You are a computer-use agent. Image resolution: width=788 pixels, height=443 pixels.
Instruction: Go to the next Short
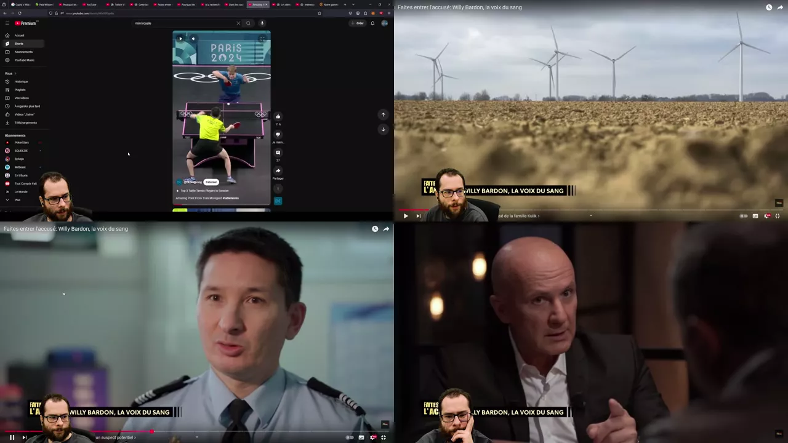383,129
